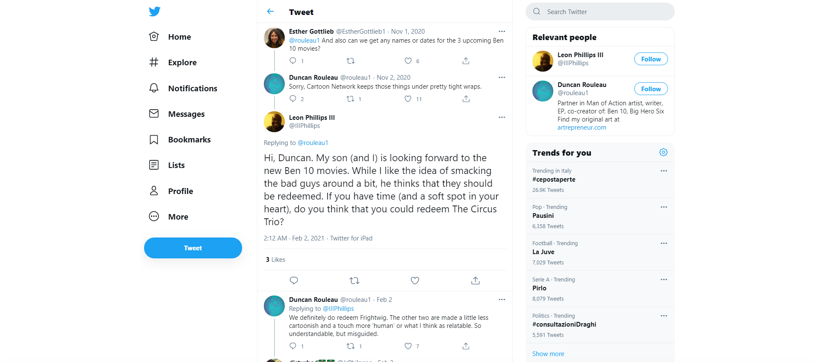Viewport: 818px width, 362px height.
Task: Follow Leon Phillips III
Action: click(650, 59)
